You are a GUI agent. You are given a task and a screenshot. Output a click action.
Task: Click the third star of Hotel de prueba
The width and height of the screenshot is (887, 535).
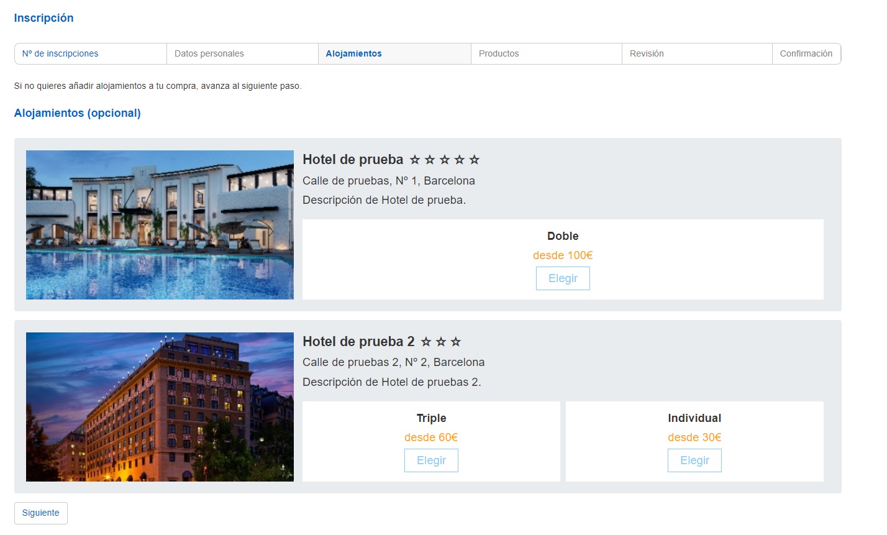pyautogui.click(x=445, y=160)
